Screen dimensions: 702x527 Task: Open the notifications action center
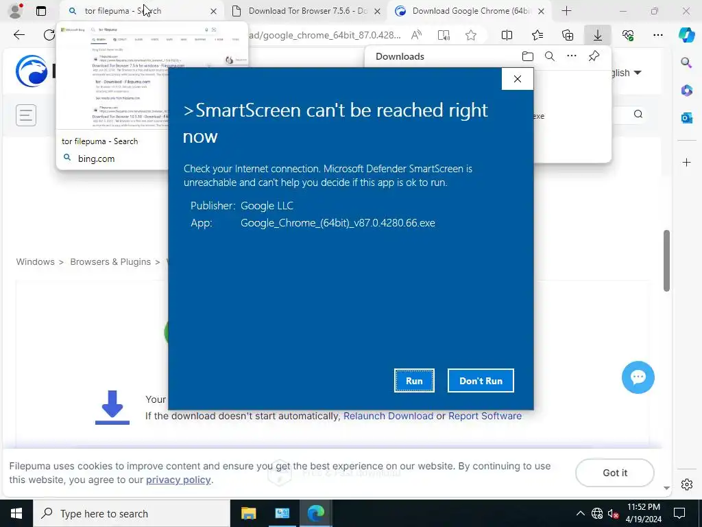(679, 513)
